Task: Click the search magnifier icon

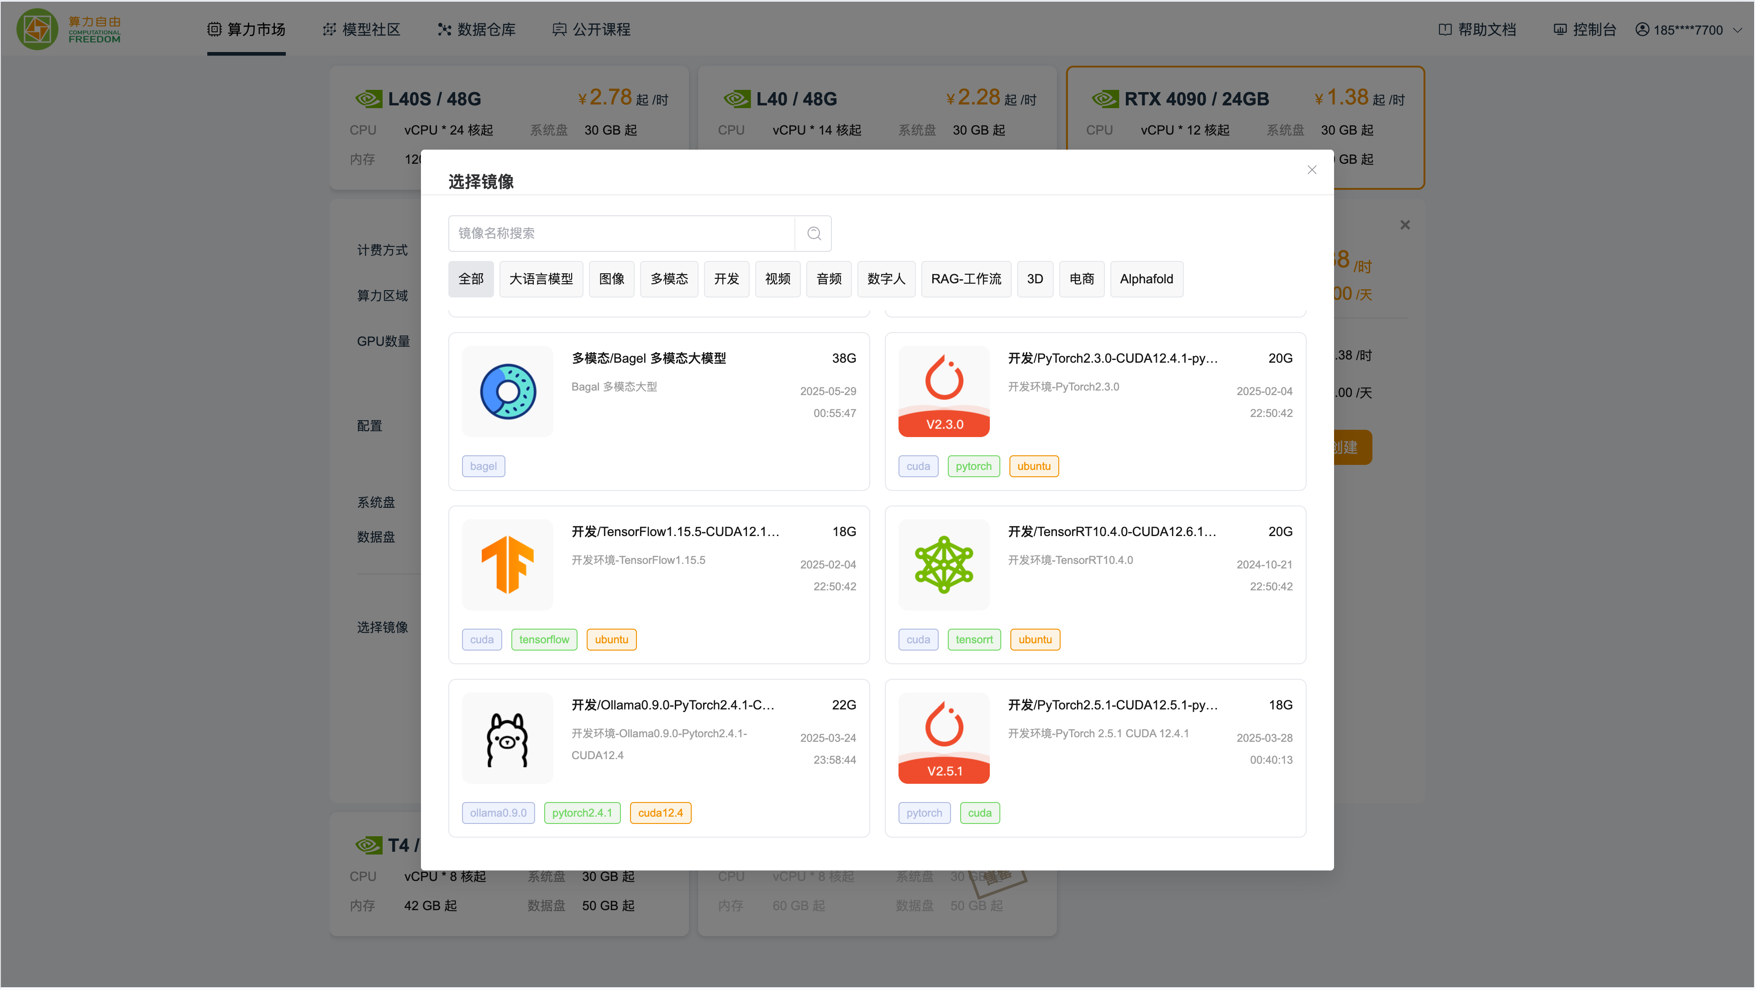Action: (814, 234)
